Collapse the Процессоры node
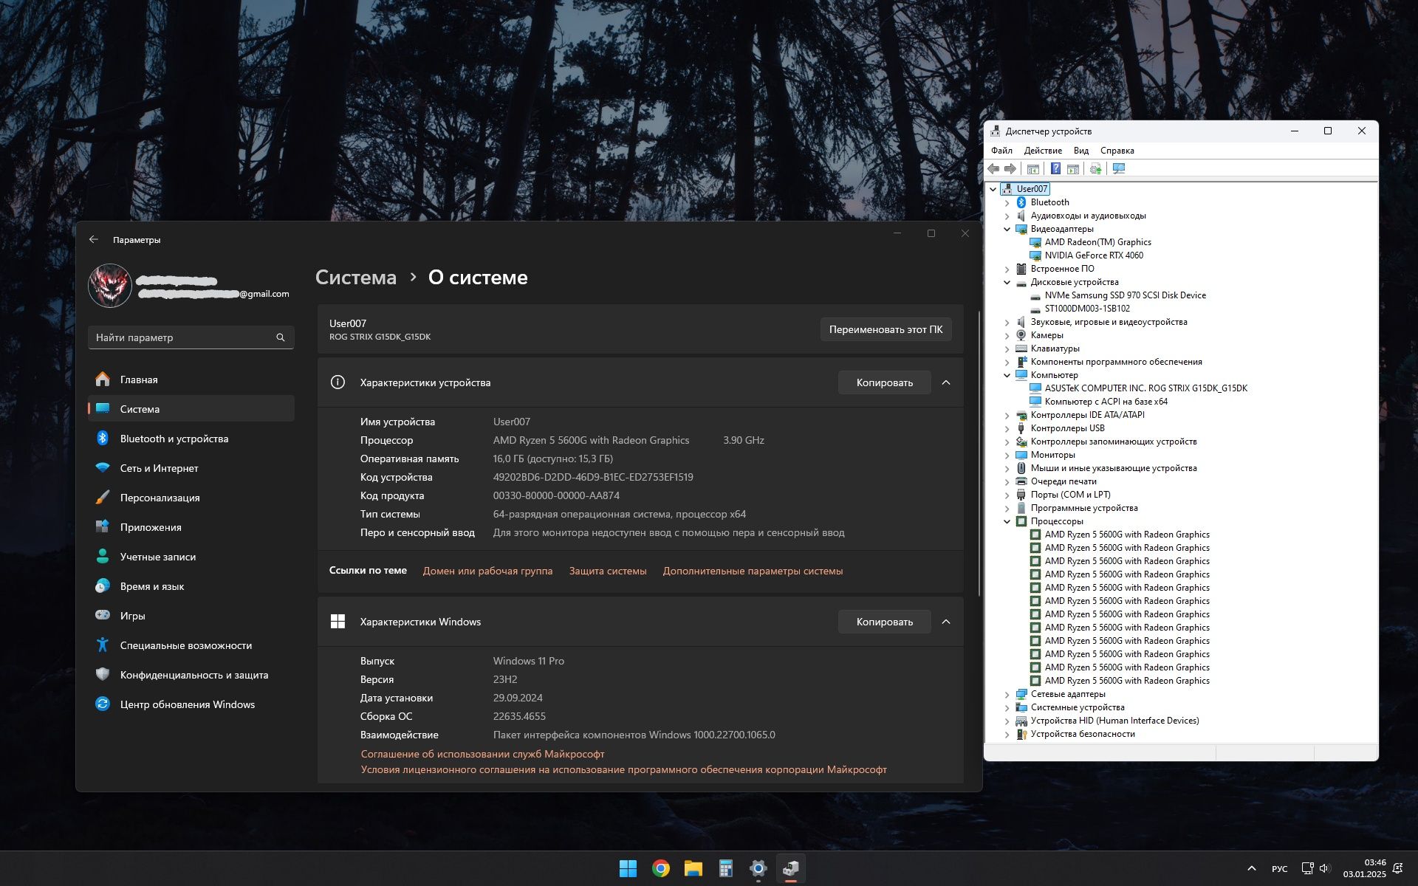 point(1007,521)
